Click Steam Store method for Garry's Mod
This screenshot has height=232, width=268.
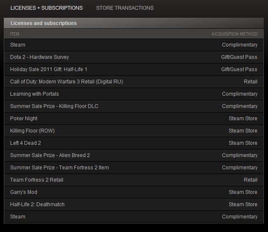243,192
